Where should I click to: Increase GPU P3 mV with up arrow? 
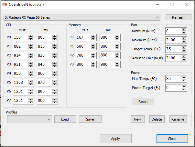(54, 63)
